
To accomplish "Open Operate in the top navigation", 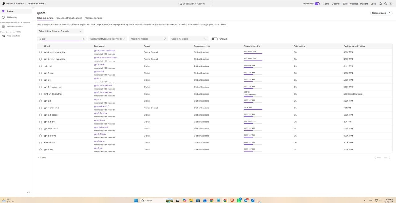I will 354,4.
